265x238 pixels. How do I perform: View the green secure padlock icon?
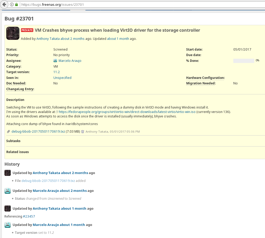point(16,4)
